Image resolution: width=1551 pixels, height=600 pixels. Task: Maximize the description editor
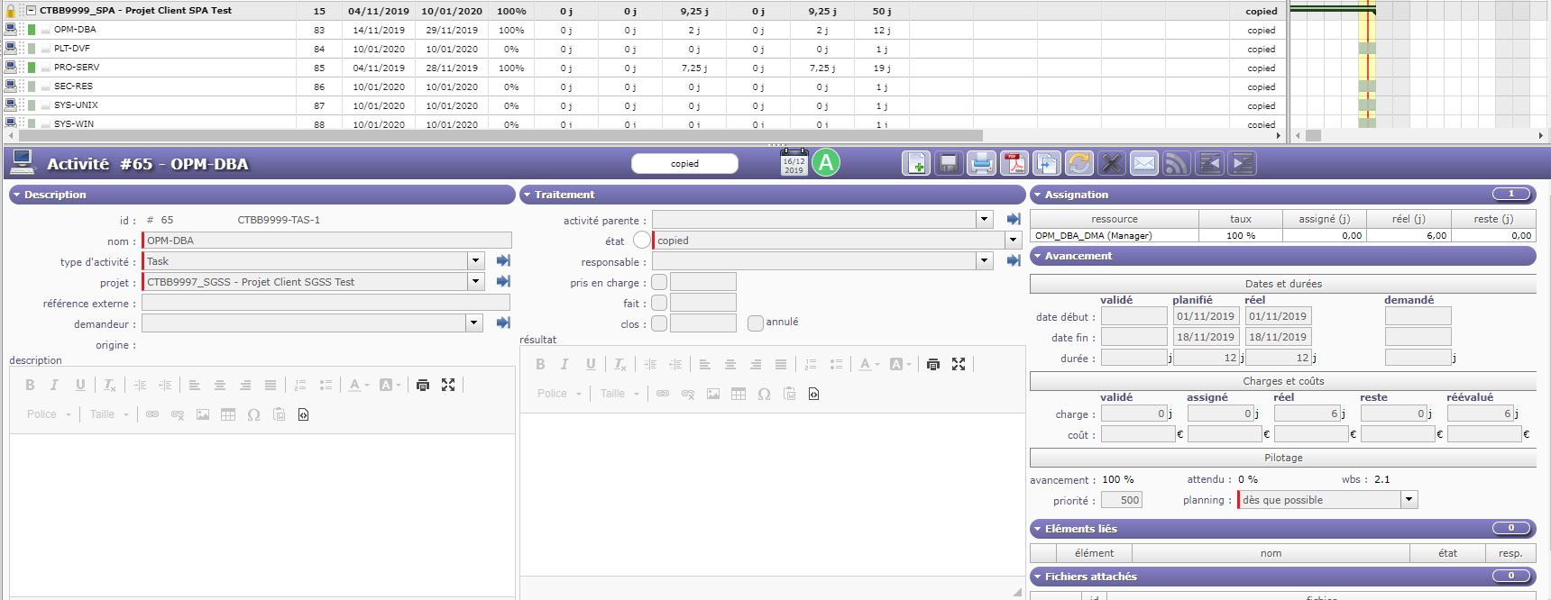pyautogui.click(x=448, y=385)
